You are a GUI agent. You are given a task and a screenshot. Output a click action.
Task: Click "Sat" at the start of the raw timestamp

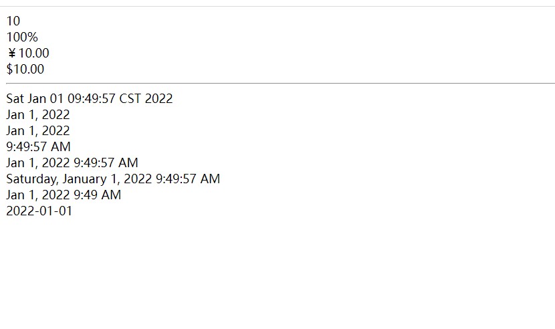(x=15, y=98)
